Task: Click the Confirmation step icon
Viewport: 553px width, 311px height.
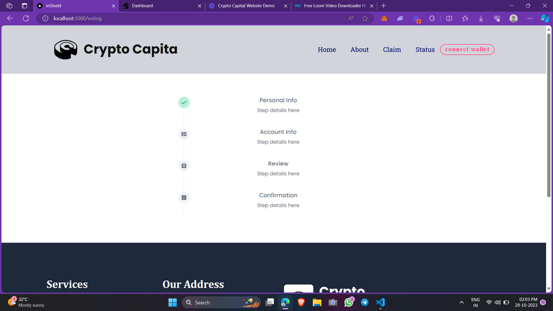Action: [183, 197]
